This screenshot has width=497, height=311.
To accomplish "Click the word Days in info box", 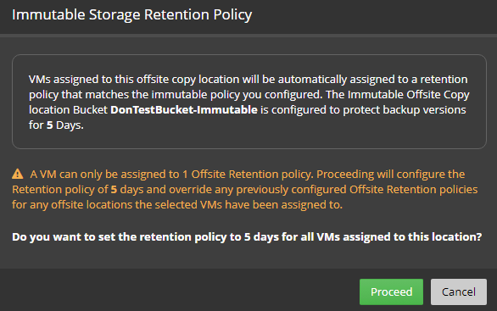I will point(70,125).
